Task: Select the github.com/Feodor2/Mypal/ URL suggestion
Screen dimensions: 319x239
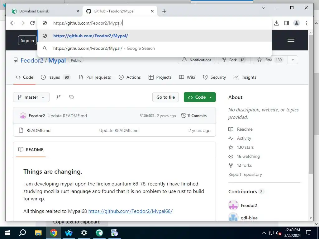Action: coord(155,36)
